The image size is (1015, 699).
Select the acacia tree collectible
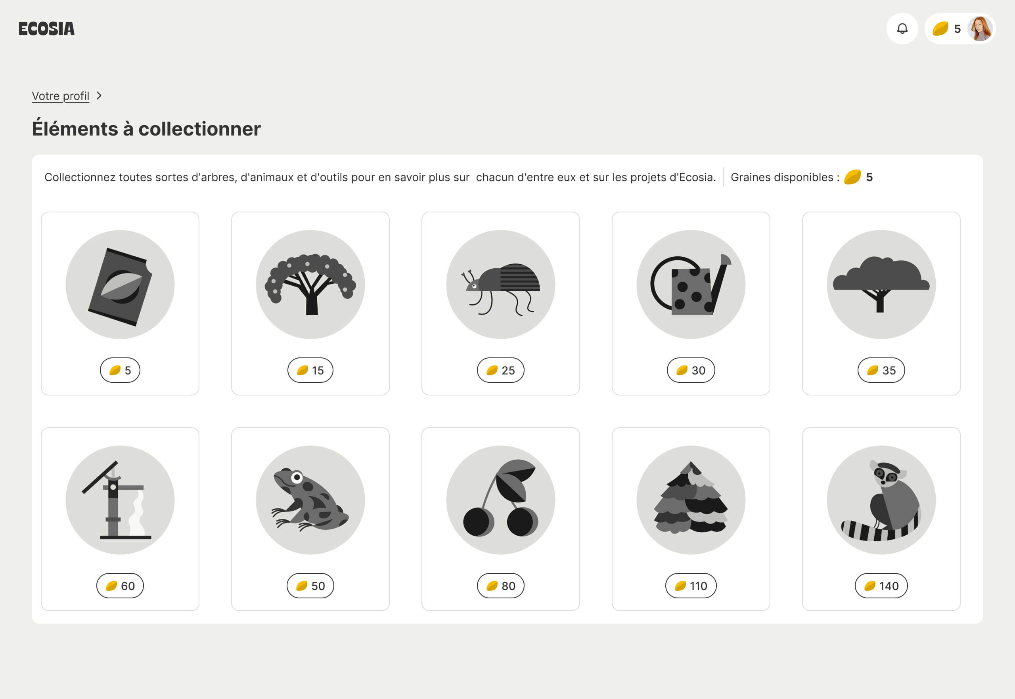[881, 284]
